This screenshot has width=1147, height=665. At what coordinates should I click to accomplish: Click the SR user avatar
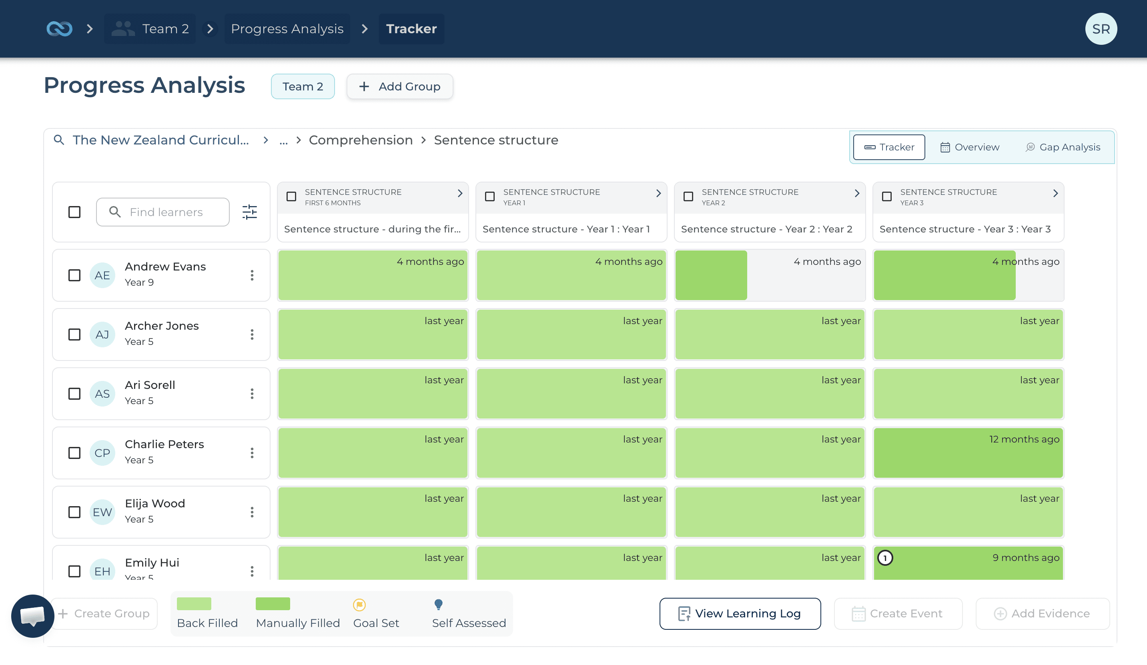click(1100, 29)
